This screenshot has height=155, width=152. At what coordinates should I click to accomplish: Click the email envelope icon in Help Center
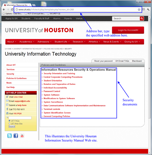pos(7,101)
